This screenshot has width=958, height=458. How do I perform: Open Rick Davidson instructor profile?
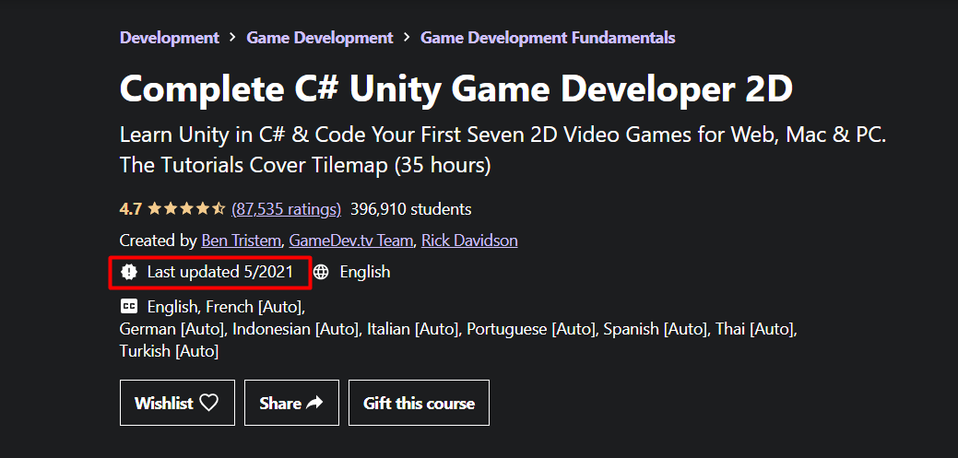click(469, 241)
